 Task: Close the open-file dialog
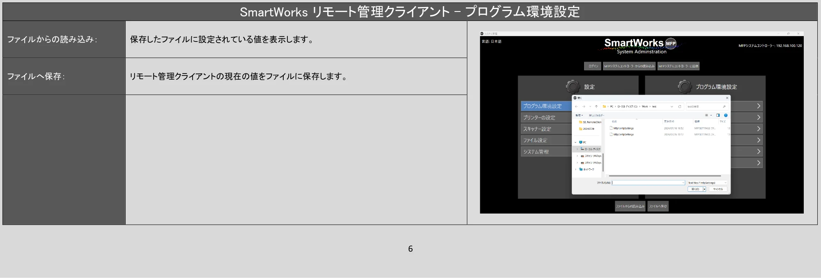pyautogui.click(x=727, y=98)
